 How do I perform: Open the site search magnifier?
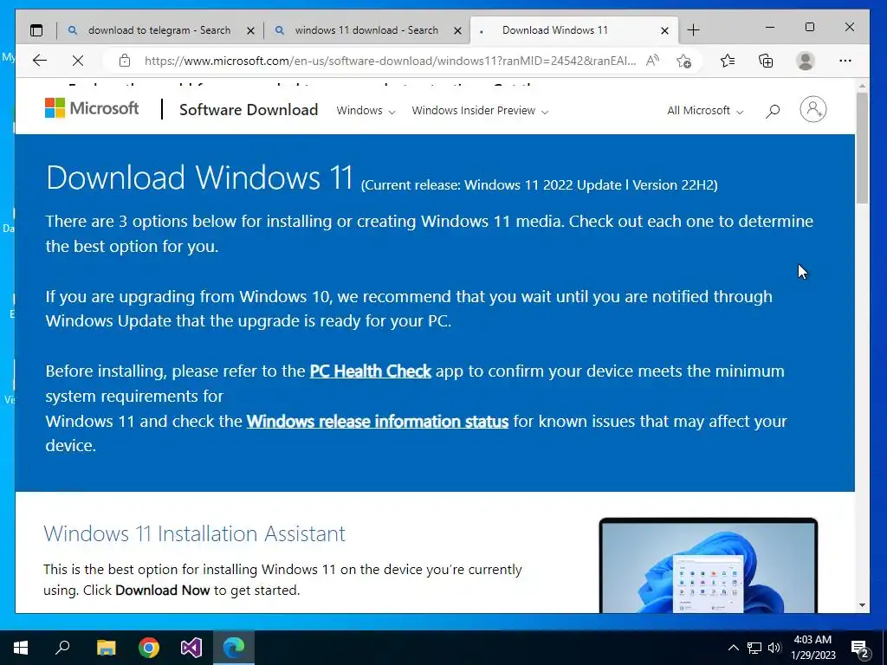coord(772,111)
